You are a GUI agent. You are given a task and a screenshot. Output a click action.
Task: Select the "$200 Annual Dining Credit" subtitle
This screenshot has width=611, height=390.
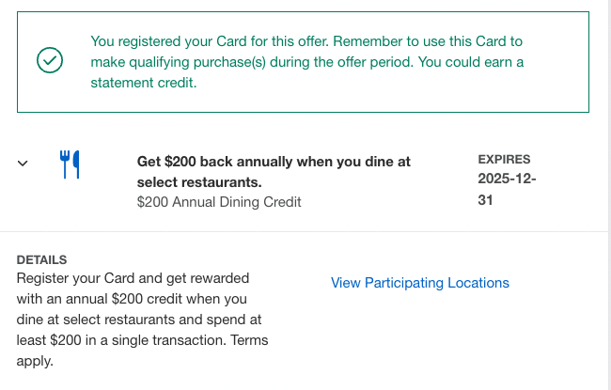tap(219, 201)
